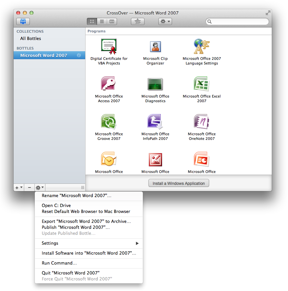This screenshot has height=291, width=288.
Task: Open the add bottle plus dropdown
Action: tap(19, 187)
